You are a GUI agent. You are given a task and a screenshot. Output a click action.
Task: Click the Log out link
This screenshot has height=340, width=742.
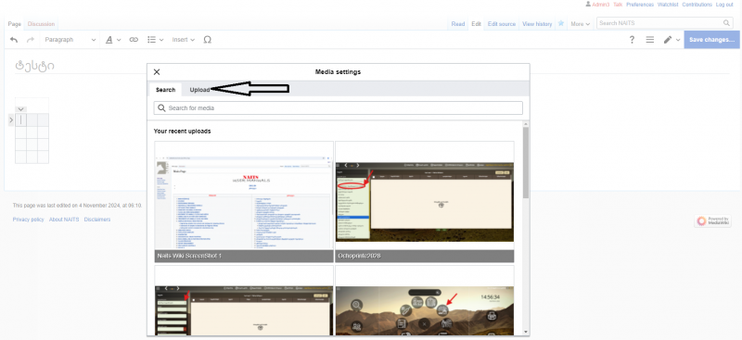[724, 5]
